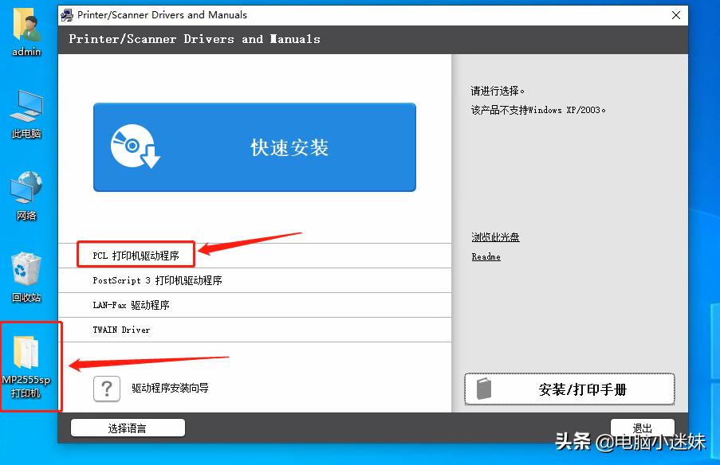Select PostScript 3 打印机驱动程序 entry
This screenshot has height=465, width=720.
coord(157,279)
